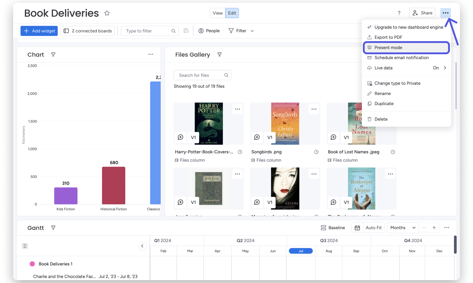Star the Book Deliveries dashboard as favorite
Image resolution: width=473 pixels, height=283 pixels.
pos(107,13)
